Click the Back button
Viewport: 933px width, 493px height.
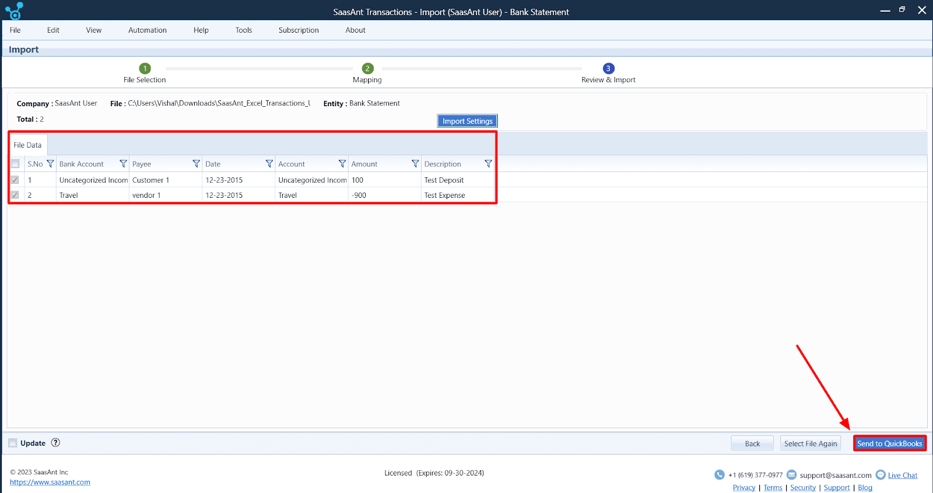click(752, 443)
